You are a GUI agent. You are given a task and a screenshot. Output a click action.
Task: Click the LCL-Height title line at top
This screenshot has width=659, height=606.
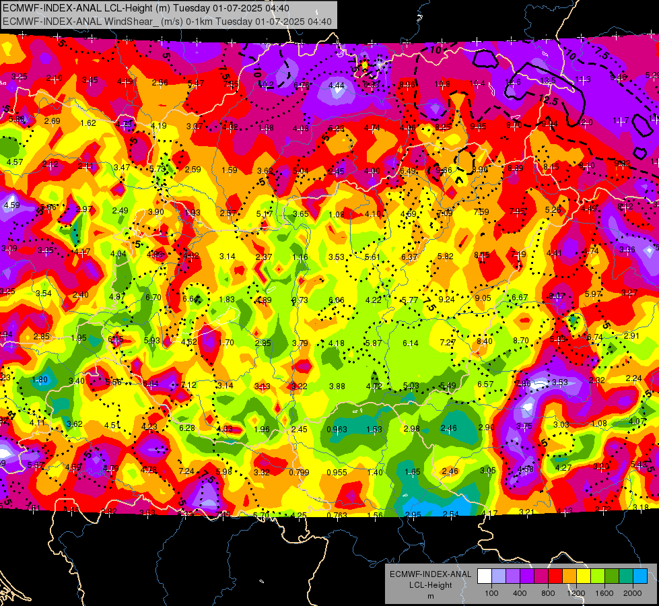tap(146, 7)
